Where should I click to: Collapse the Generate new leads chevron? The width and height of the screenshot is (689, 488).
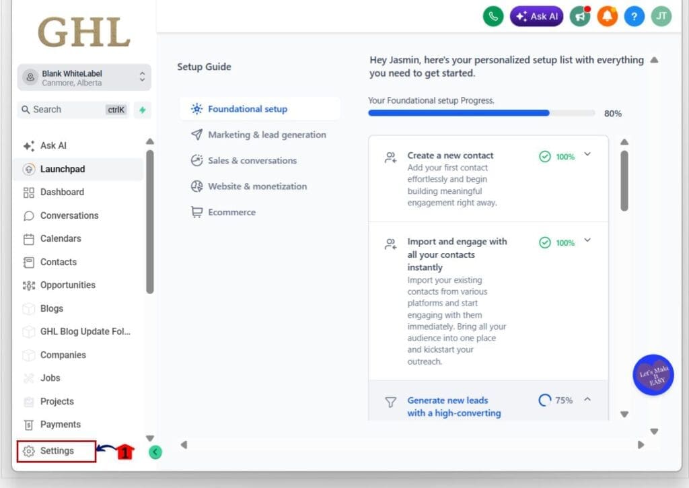click(587, 399)
